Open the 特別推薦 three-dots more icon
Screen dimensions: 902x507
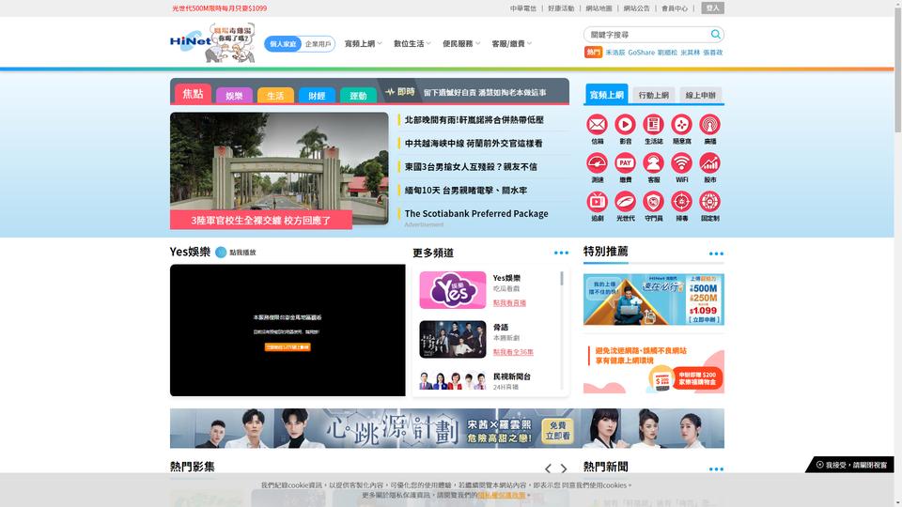(x=716, y=253)
